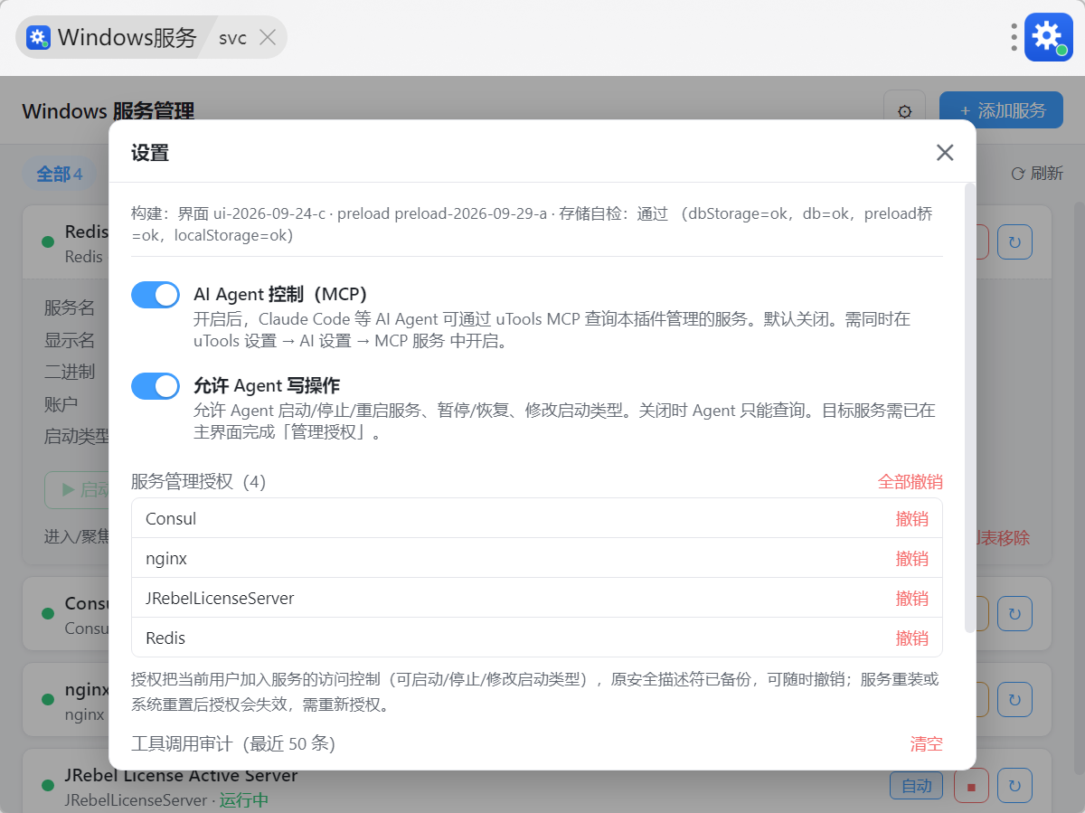Click the Windows服务 plugin tag icon
The width and height of the screenshot is (1085, 813).
click(39, 37)
